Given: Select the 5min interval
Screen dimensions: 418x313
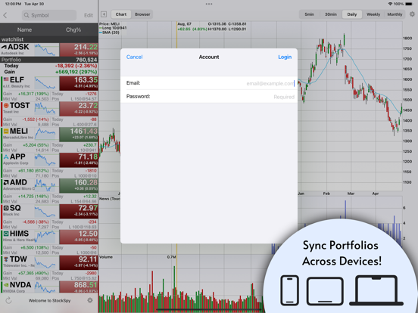Looking at the screenshot, I should pyautogui.click(x=309, y=14).
